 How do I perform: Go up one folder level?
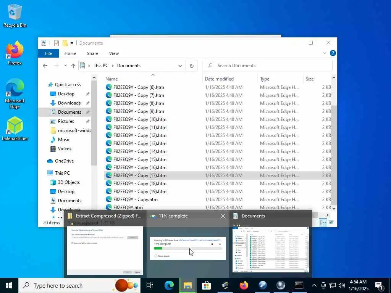[73, 66]
